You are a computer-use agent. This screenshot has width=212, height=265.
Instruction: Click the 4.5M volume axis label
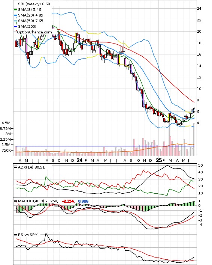pyautogui.click(x=6, y=123)
